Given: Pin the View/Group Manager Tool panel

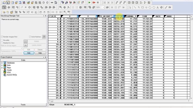Looking at the screenshot, I should click(43, 16).
